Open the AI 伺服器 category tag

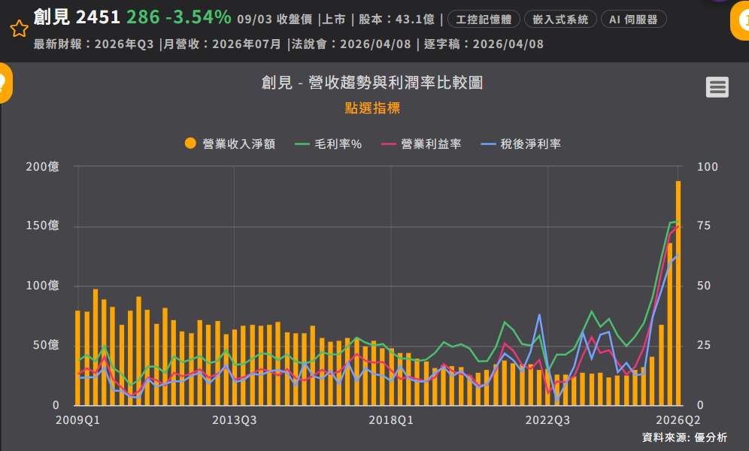click(x=633, y=19)
